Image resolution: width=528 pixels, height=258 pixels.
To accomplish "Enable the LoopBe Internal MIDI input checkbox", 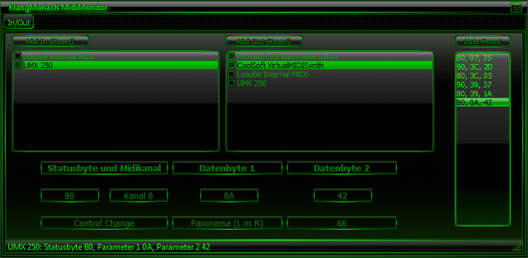I will [x=18, y=56].
